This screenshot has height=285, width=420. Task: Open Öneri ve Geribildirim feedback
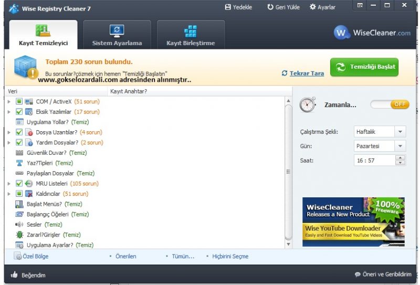coord(383,275)
